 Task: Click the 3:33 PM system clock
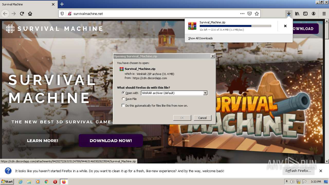[316, 182]
